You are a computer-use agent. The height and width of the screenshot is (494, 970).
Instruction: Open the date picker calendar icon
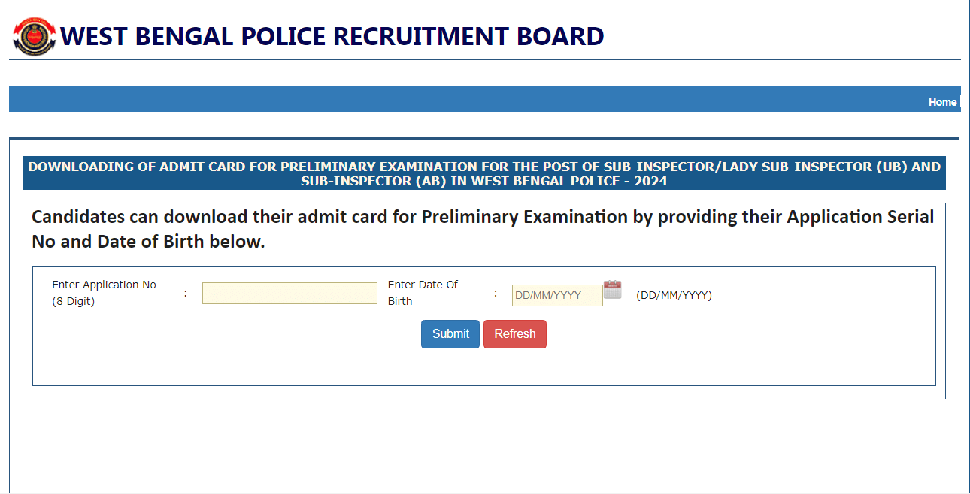(612, 290)
